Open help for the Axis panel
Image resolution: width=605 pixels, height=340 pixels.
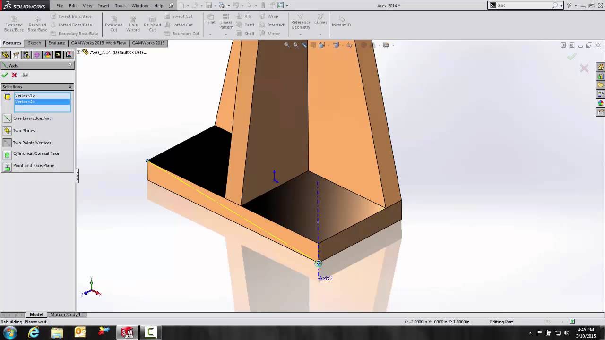70,66
